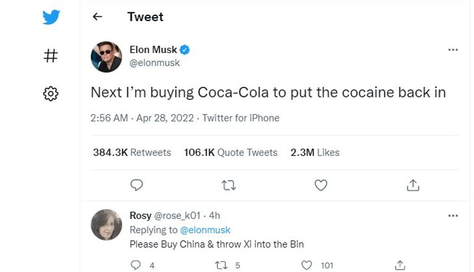Open Elon Musk's profile picture
Screen dimensions: 474x272
pos(106,57)
